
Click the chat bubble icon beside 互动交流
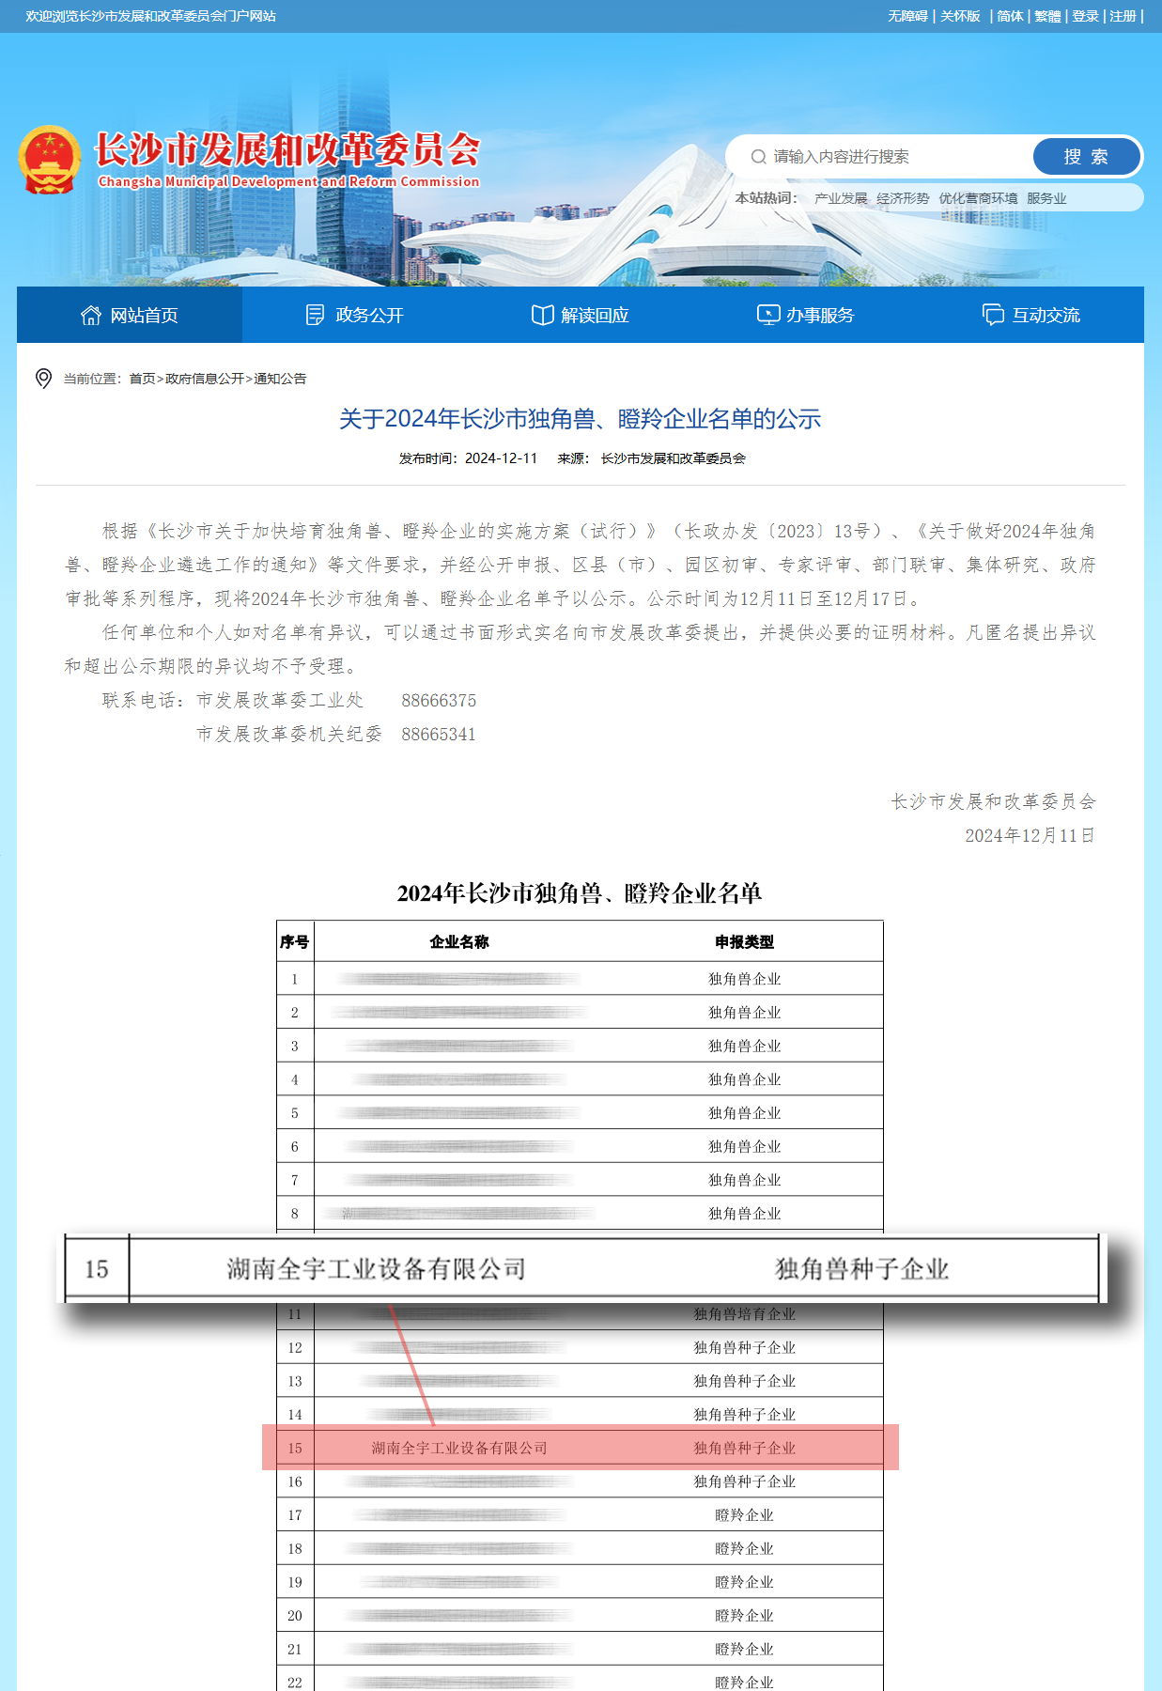(993, 316)
